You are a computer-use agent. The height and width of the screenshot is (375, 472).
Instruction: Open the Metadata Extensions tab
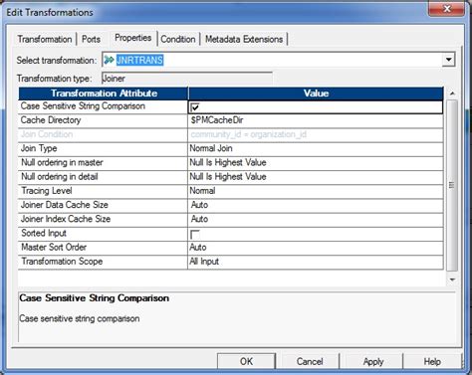244,39
